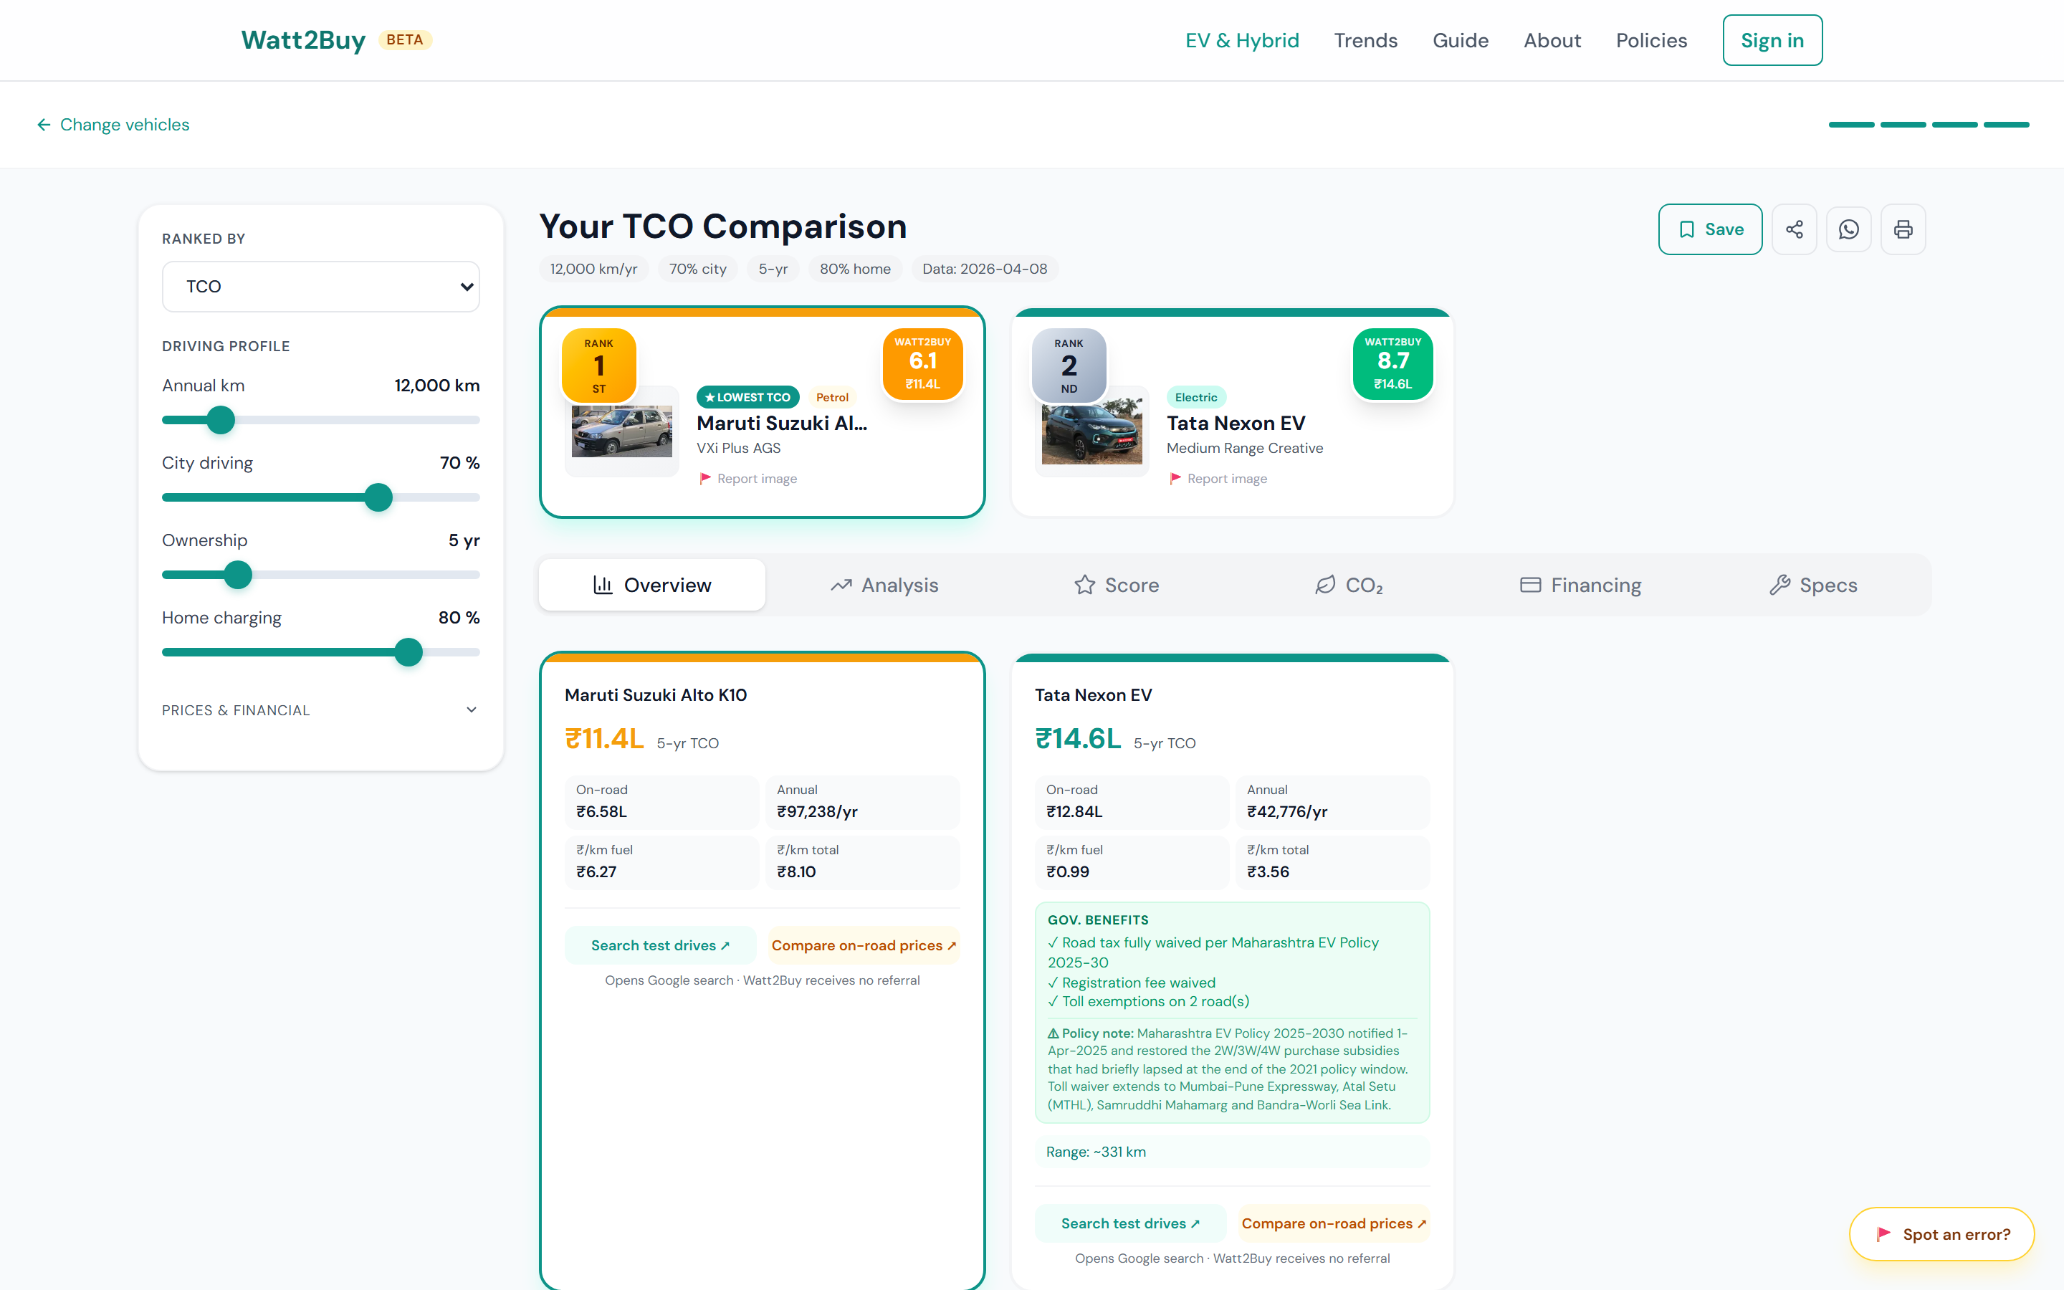Click the Change vehicles back link
This screenshot has height=1290, width=2064.
coord(113,125)
